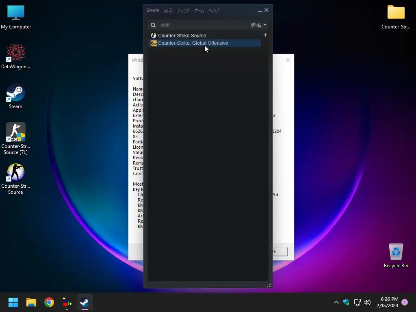Select Counter-Strike Source [7L] desktop shortcut

click(x=16, y=139)
